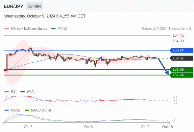Click the Oct 18 date axis label
The image size is (194, 132).
click(x=167, y=127)
